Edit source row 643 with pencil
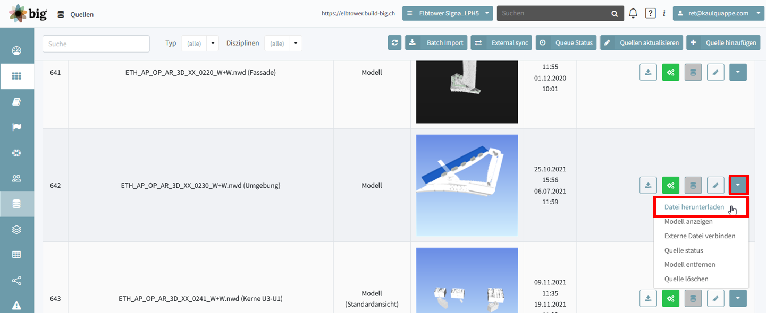Screen dimensions: 766x313 (716, 299)
